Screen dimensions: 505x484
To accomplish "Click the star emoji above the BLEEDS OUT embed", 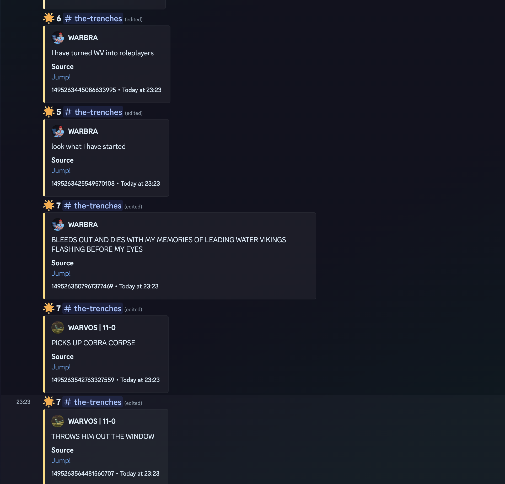I will tap(49, 206).
